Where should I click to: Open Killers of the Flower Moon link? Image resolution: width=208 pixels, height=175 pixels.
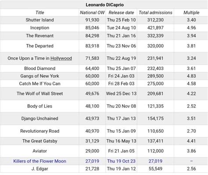pos(39,161)
